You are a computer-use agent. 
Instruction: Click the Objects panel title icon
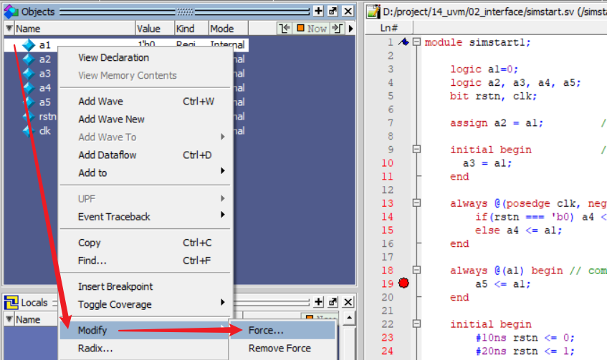[11, 11]
